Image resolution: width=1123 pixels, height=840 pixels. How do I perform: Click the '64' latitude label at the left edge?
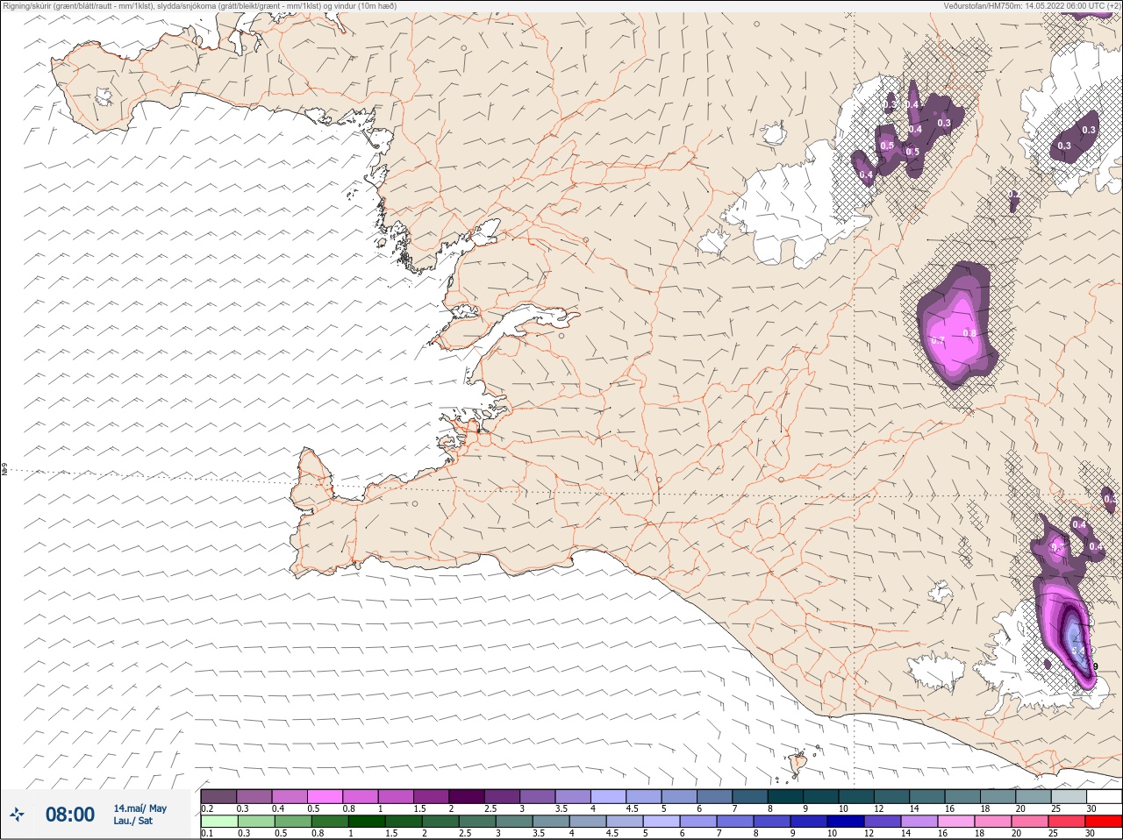4,470
